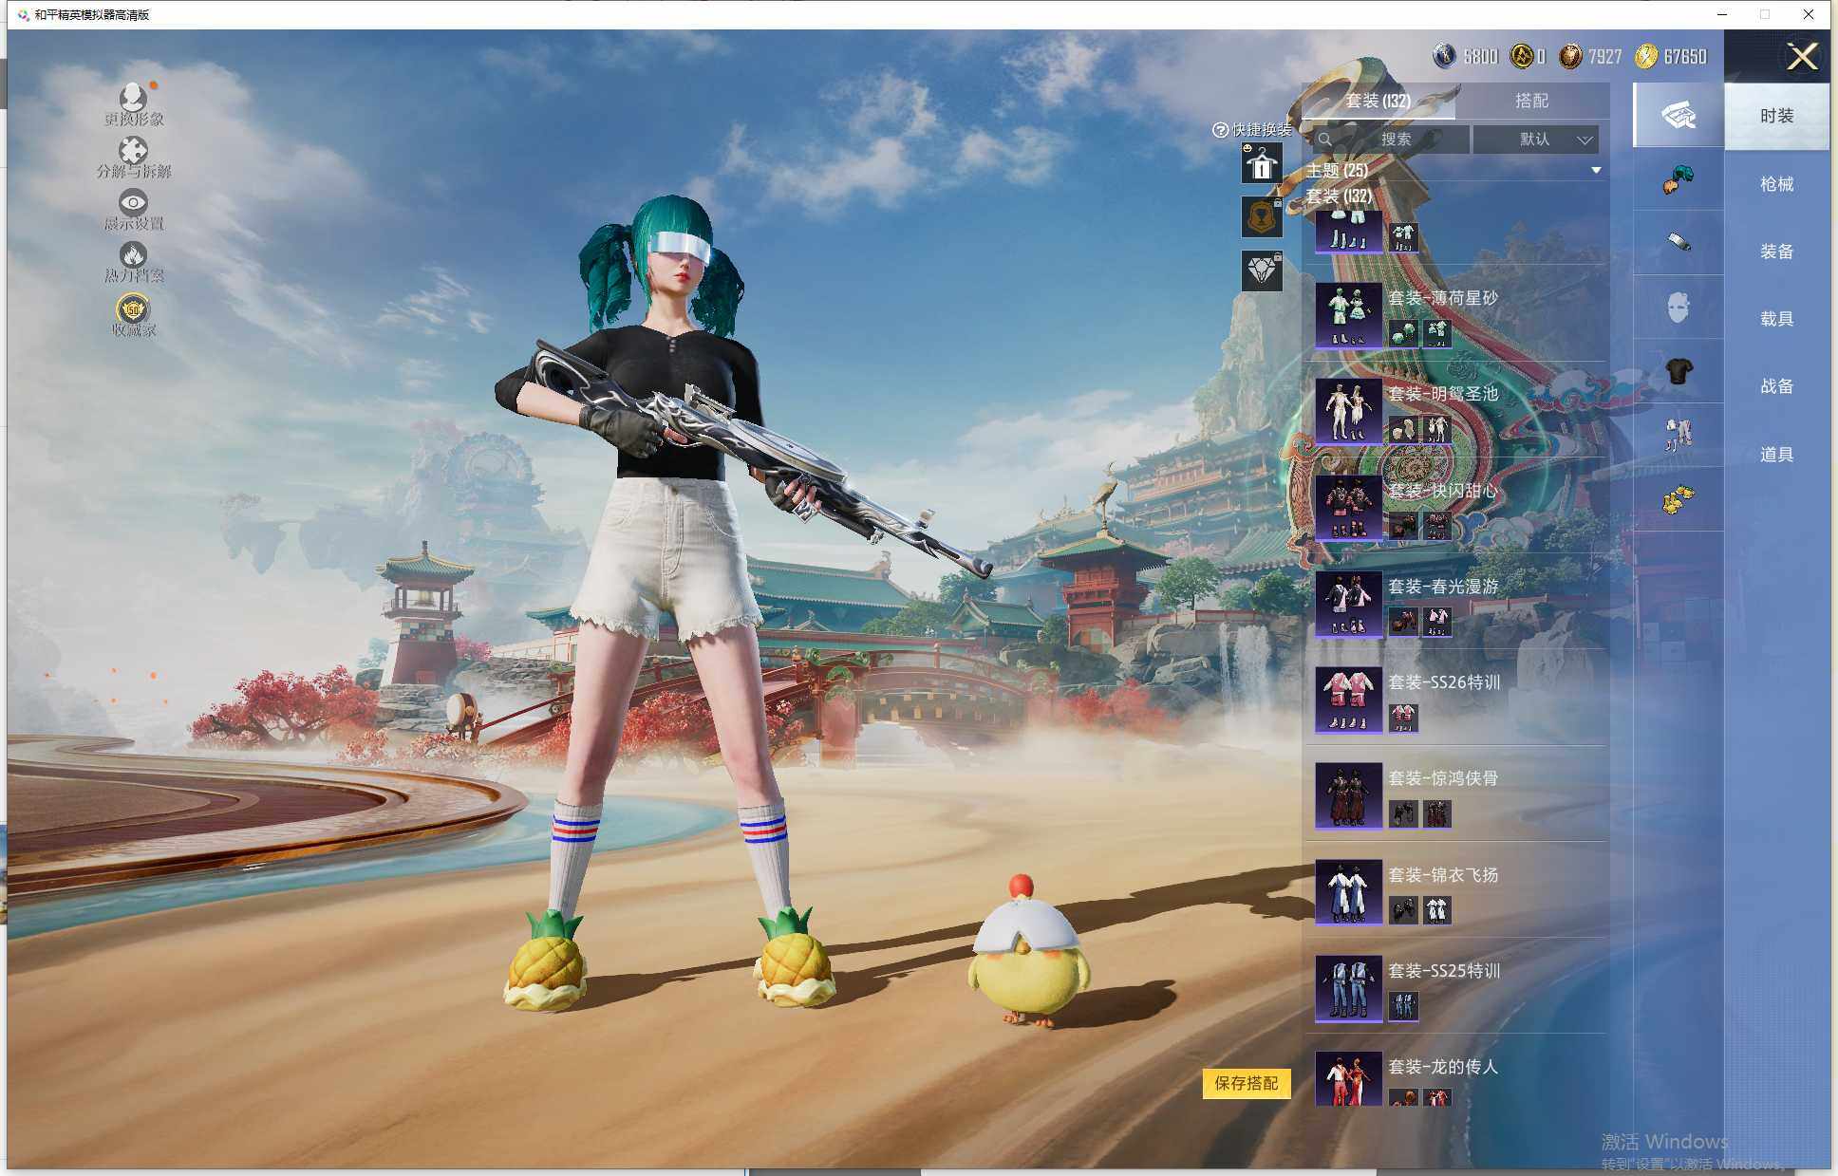Select the locked trophy outfit slot

coord(1262,217)
